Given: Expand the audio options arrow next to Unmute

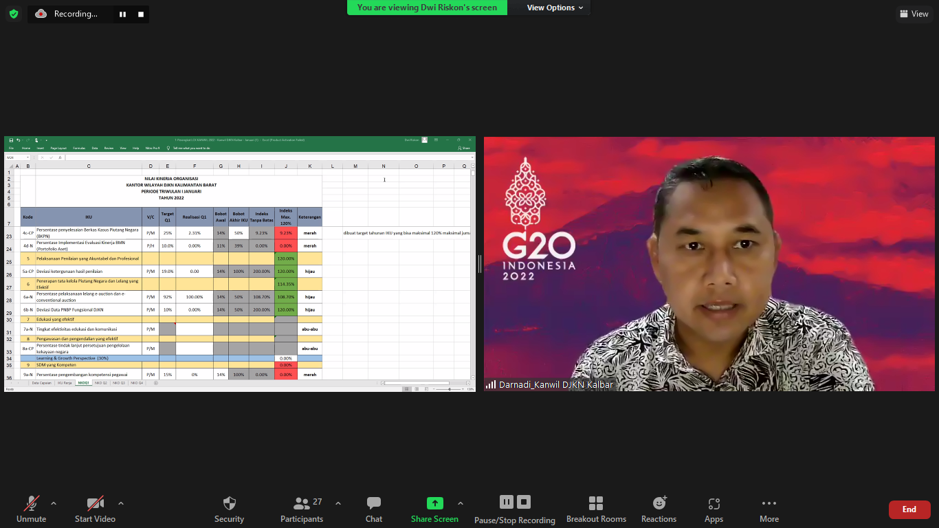Looking at the screenshot, I should (54, 503).
